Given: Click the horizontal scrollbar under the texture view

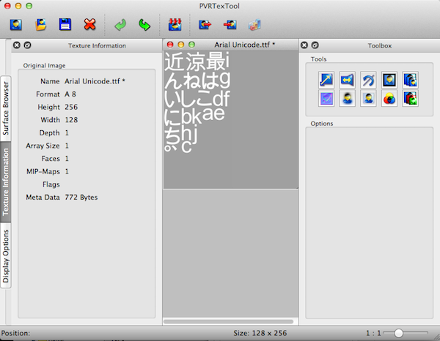Looking at the screenshot, I should coord(228,322).
